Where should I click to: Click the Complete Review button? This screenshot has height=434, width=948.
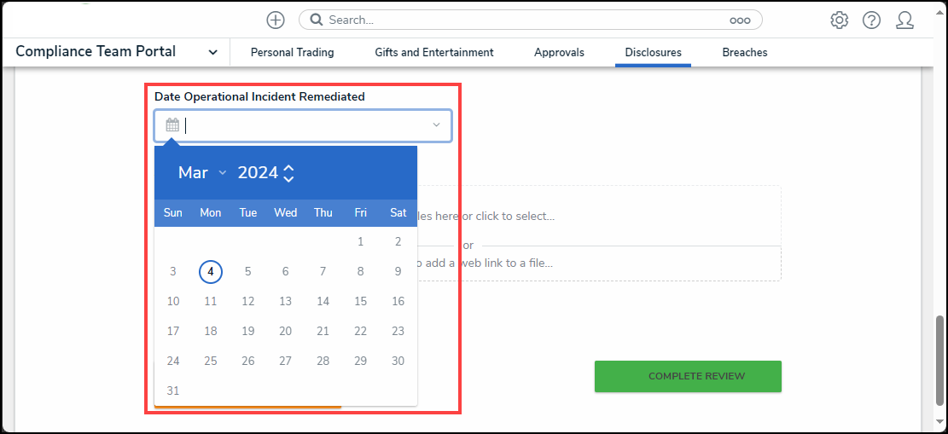[688, 376]
